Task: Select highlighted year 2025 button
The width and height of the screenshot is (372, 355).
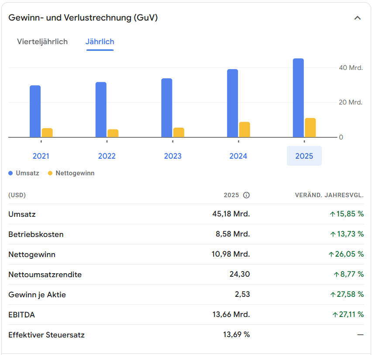Action: (x=304, y=156)
